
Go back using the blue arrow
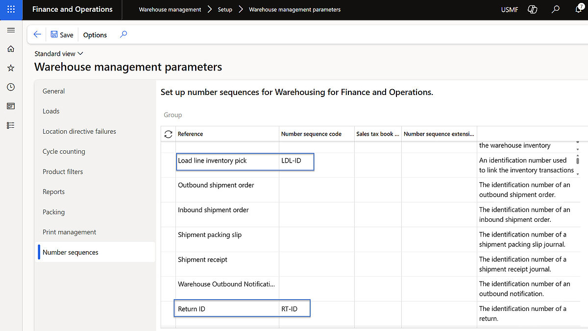(37, 34)
